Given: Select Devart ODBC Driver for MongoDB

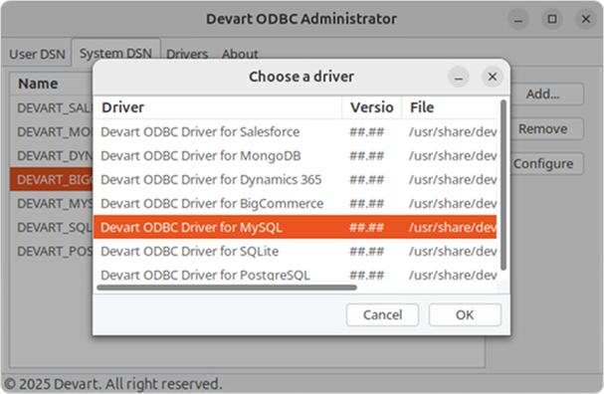Looking at the screenshot, I should [x=296, y=156].
